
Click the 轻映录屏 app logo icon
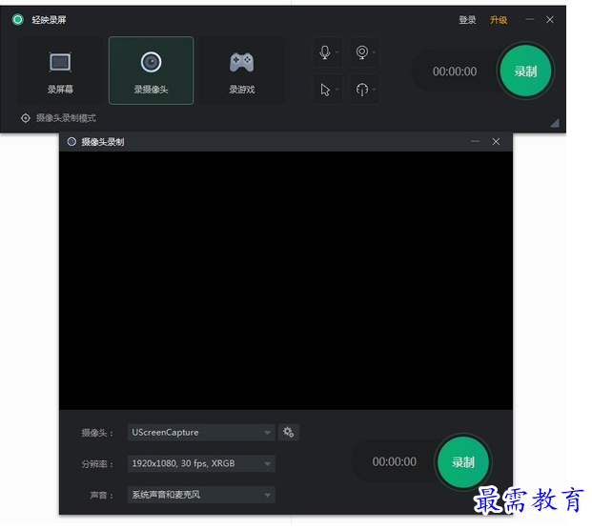17,20
